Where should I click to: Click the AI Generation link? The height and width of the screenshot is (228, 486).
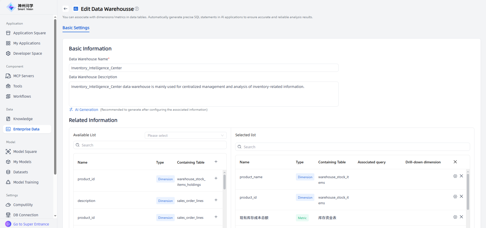[x=86, y=110]
